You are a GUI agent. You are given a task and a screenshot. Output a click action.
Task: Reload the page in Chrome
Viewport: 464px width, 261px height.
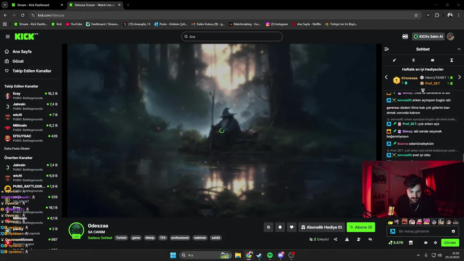[22, 15]
